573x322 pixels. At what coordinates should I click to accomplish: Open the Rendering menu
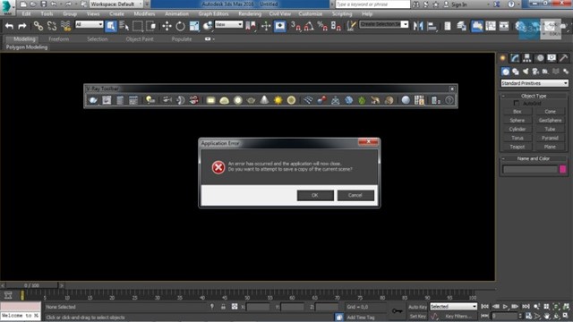pyautogui.click(x=250, y=14)
